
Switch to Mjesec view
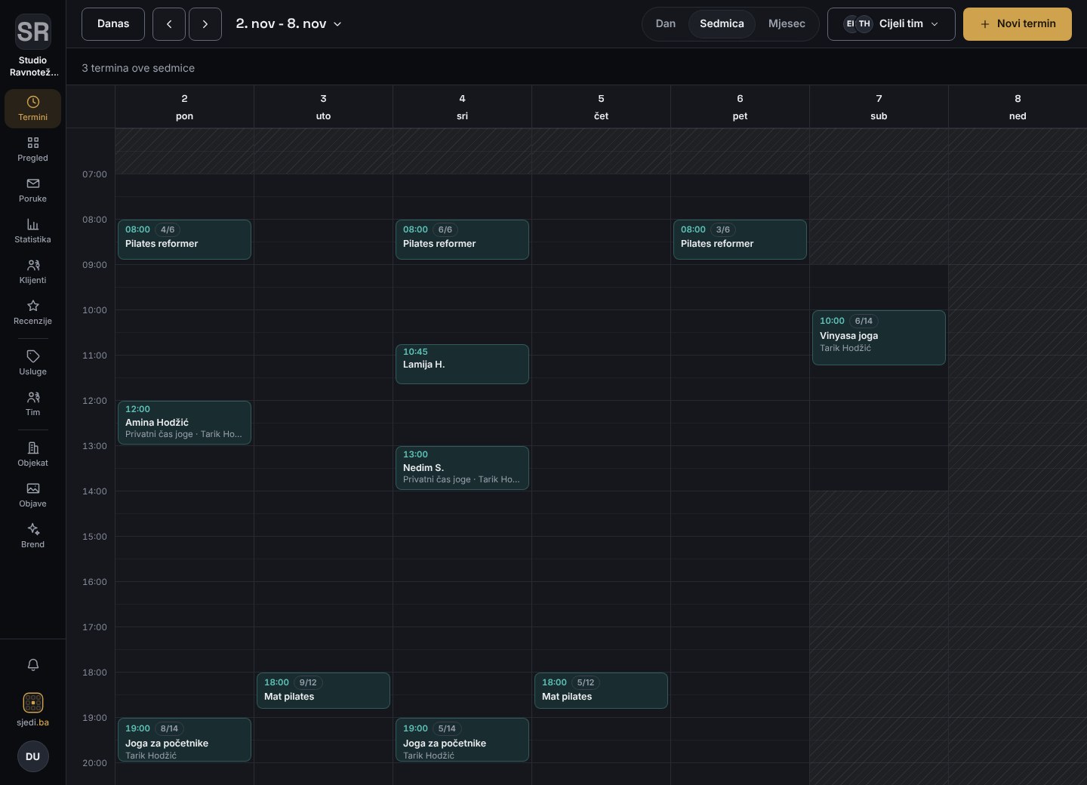coord(787,24)
